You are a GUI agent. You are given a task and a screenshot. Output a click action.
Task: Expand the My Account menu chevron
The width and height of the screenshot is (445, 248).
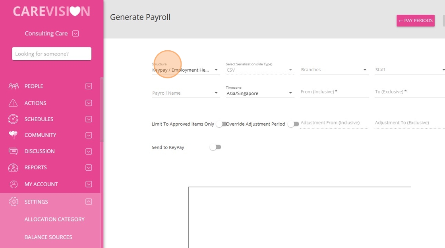click(89, 184)
